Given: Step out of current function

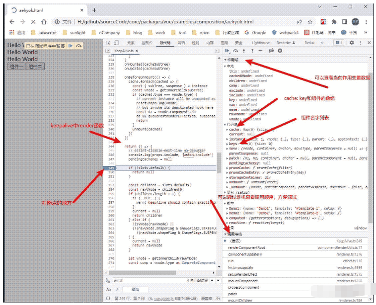Looking at the screenshot, I should 252,51.
